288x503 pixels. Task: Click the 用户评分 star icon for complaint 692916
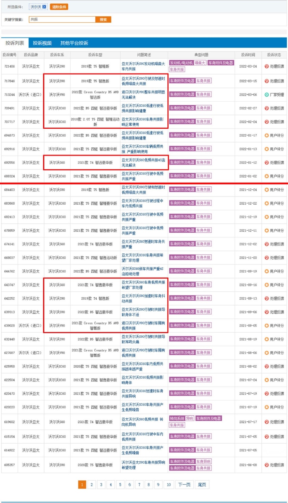(267, 149)
